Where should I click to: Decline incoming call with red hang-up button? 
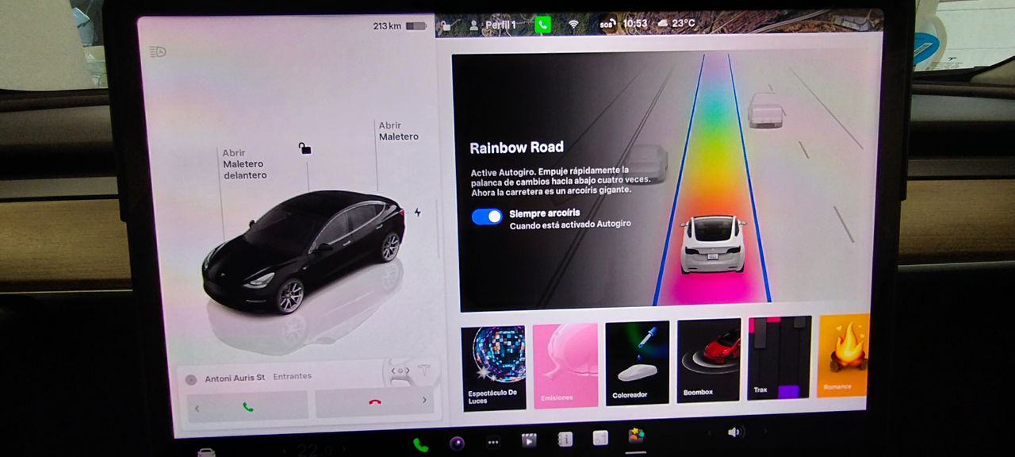pyautogui.click(x=375, y=402)
